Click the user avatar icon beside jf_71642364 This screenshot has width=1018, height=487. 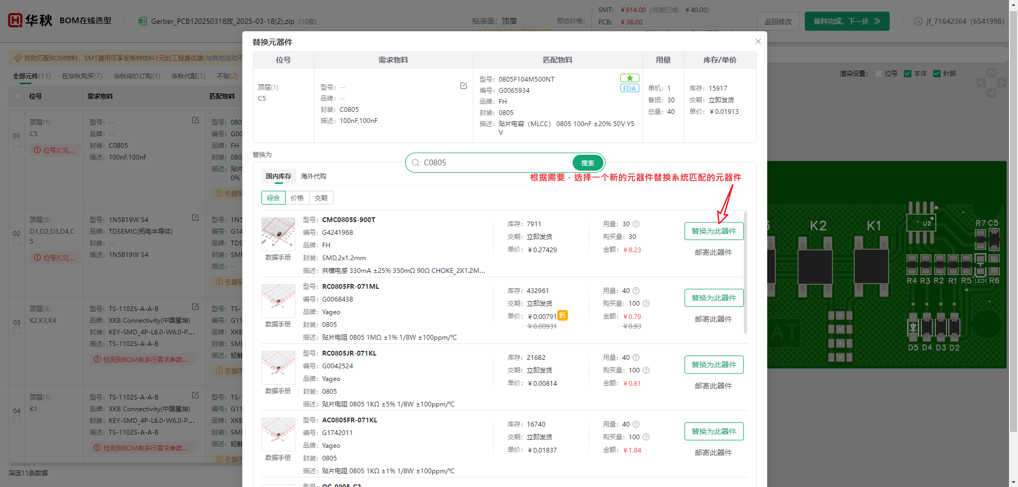tap(918, 21)
